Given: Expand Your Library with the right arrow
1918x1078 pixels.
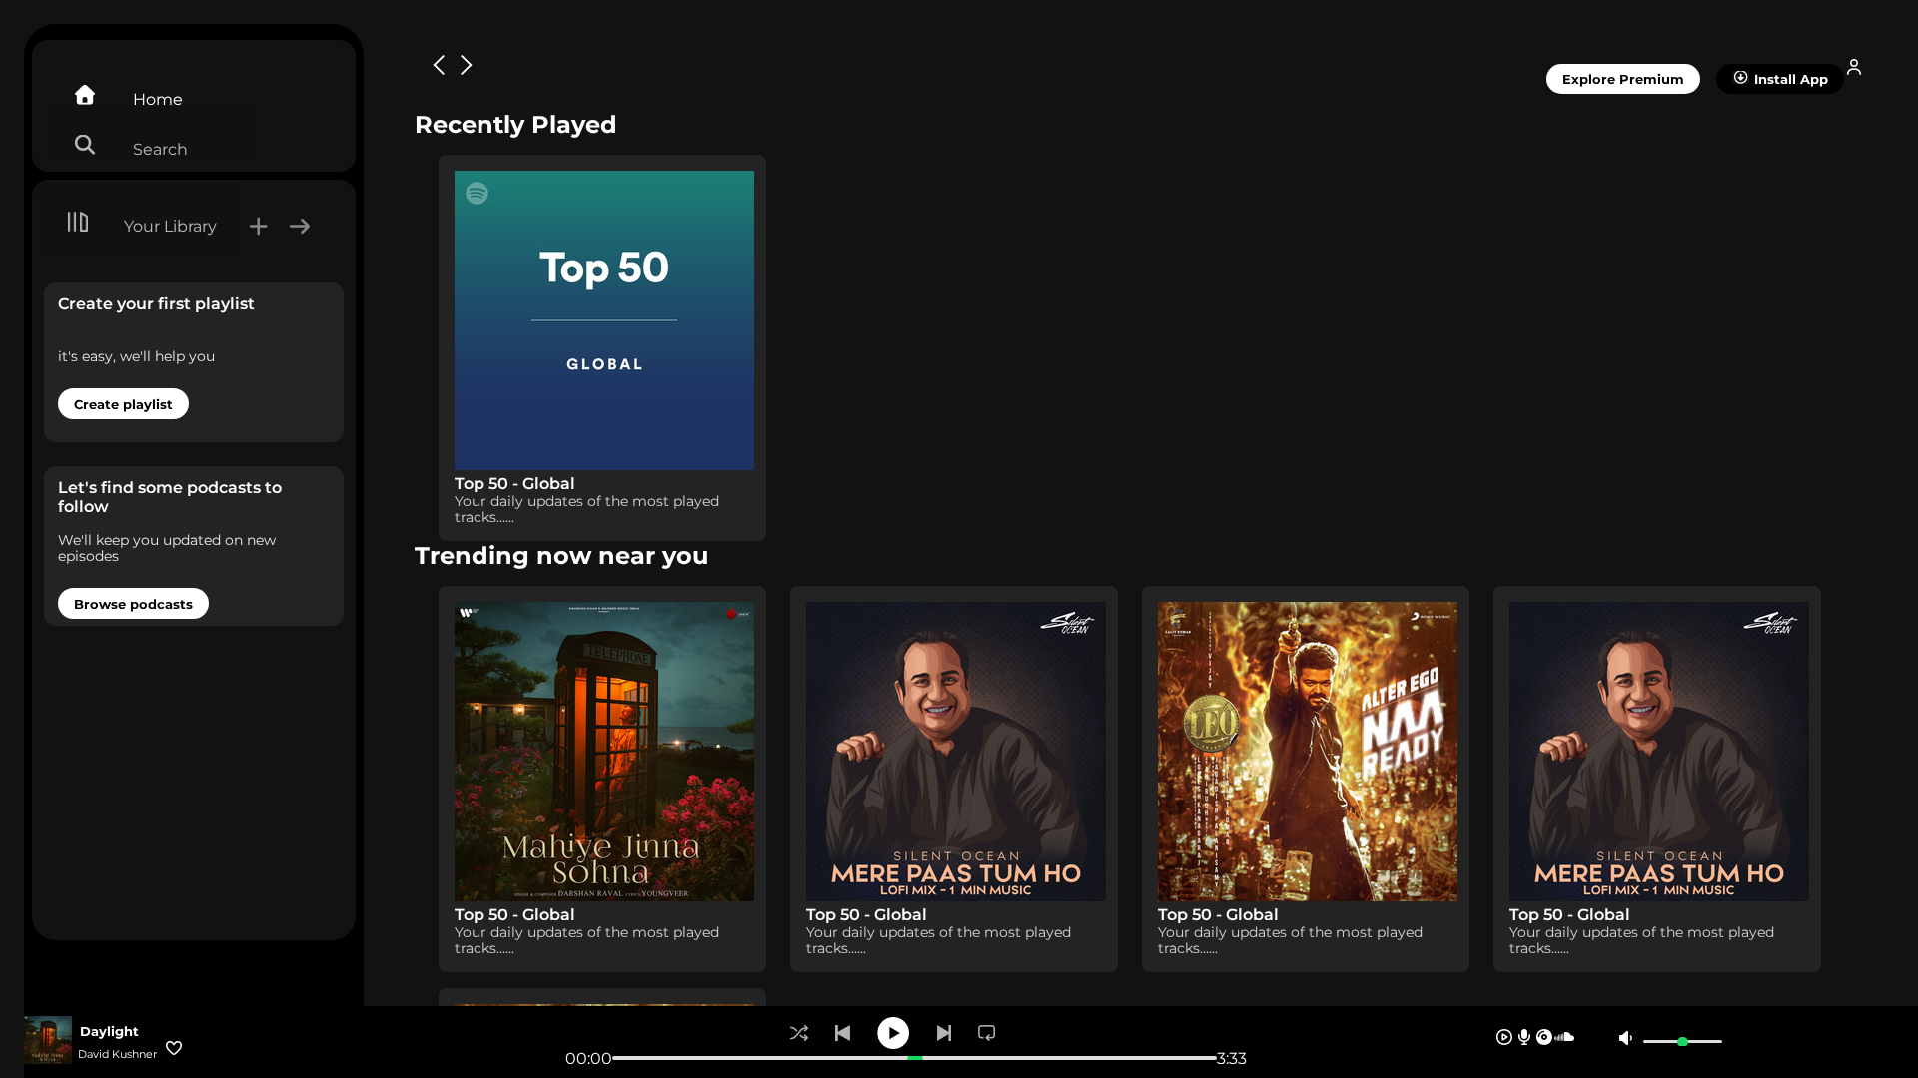Looking at the screenshot, I should pos(300,227).
